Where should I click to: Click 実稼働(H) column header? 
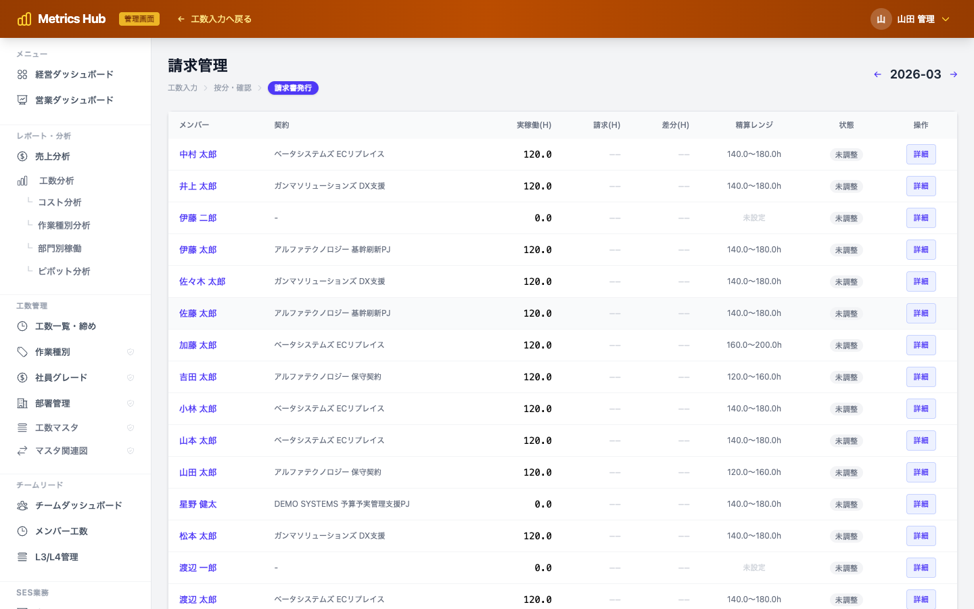534,125
